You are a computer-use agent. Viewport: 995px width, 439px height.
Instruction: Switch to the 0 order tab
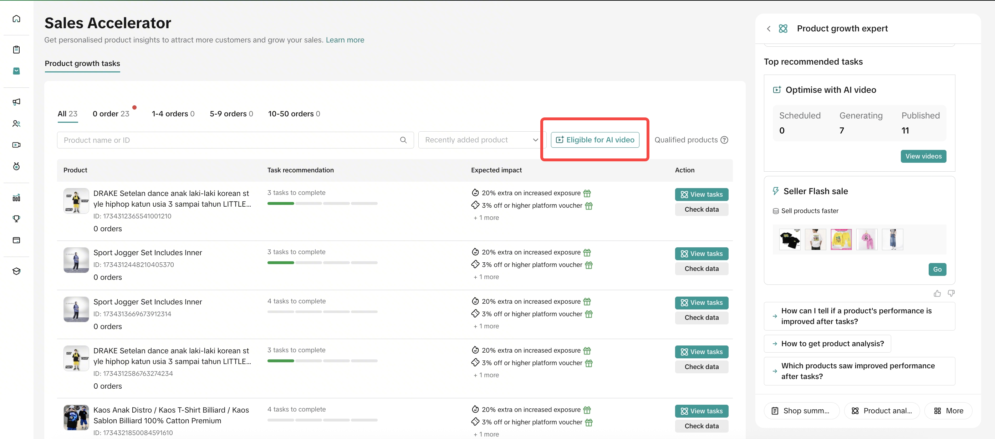[111, 114]
